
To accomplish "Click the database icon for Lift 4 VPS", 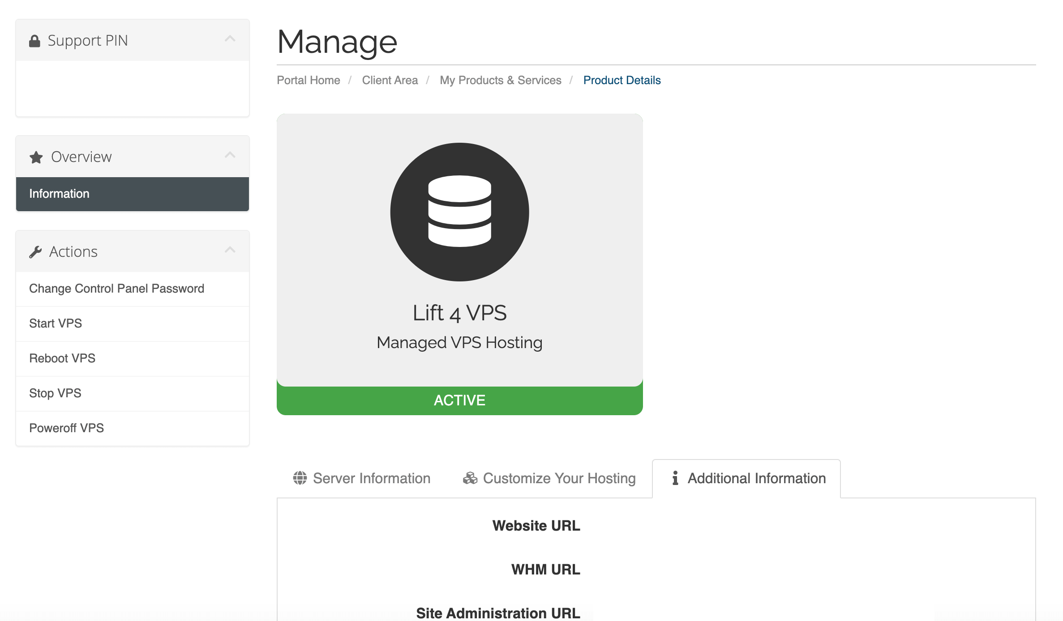I will point(459,212).
